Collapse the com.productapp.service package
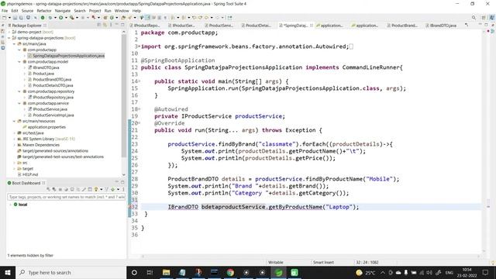The image size is (496, 279). pyautogui.click(x=19, y=103)
